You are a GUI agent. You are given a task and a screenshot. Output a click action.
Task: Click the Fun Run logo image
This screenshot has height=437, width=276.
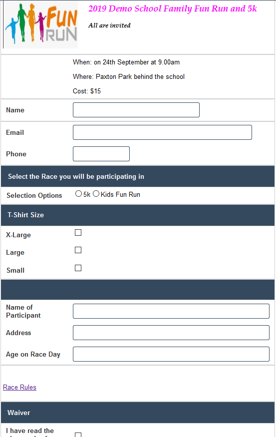point(40,25)
